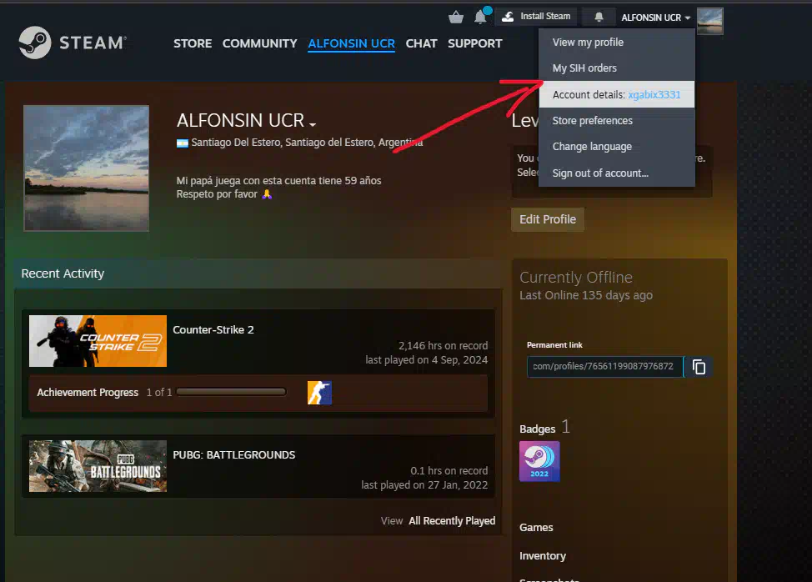Click the 2022 Steam badge icon
The image size is (812, 582).
(x=539, y=461)
